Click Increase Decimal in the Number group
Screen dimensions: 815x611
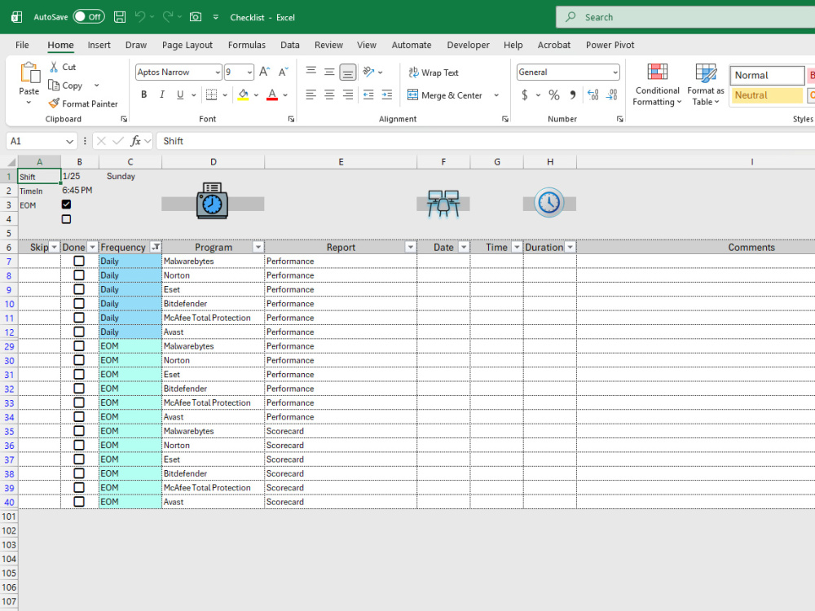[x=594, y=95]
